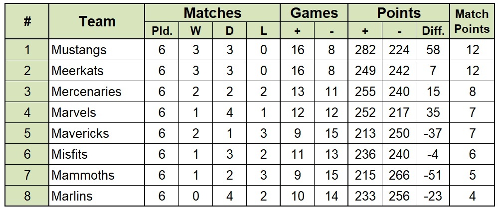The height and width of the screenshot is (210, 498).
Task: Click the Mustangs team name cell
Action: pos(97,49)
